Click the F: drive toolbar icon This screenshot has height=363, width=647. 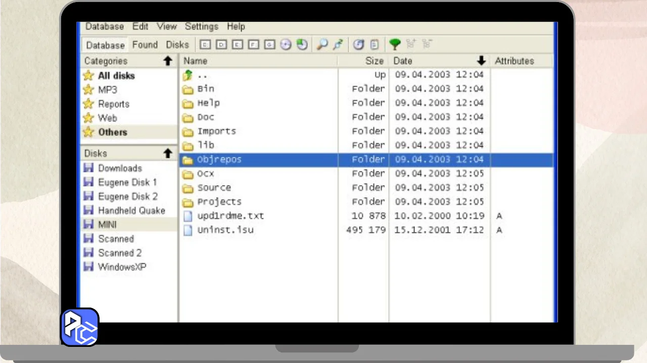[254, 45]
